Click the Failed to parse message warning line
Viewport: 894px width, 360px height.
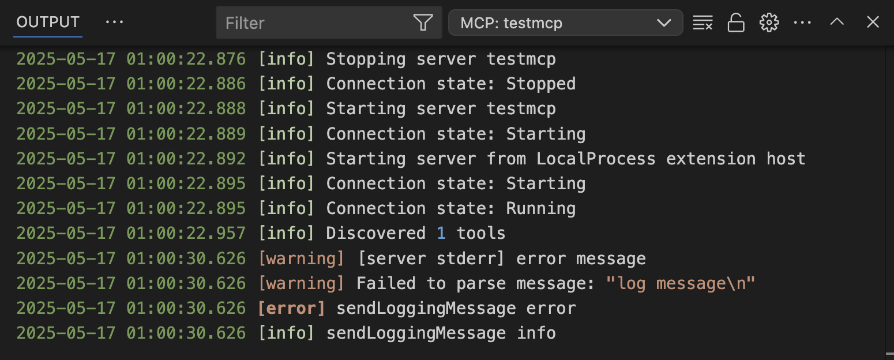coord(386,283)
